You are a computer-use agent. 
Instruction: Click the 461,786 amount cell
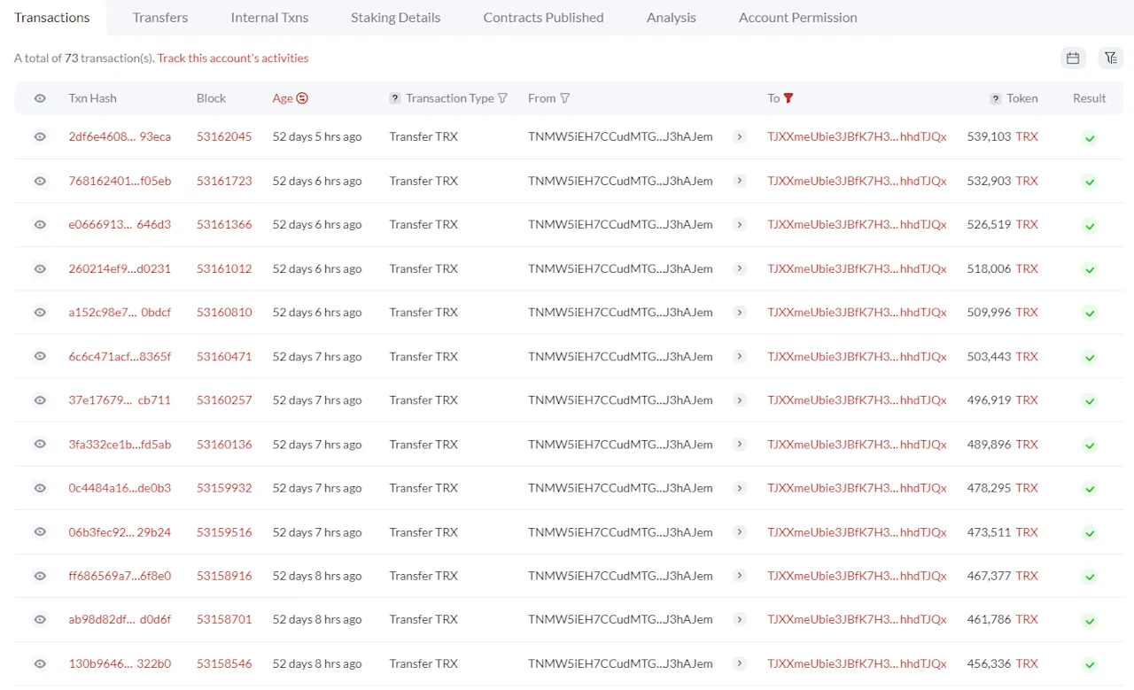(x=989, y=619)
